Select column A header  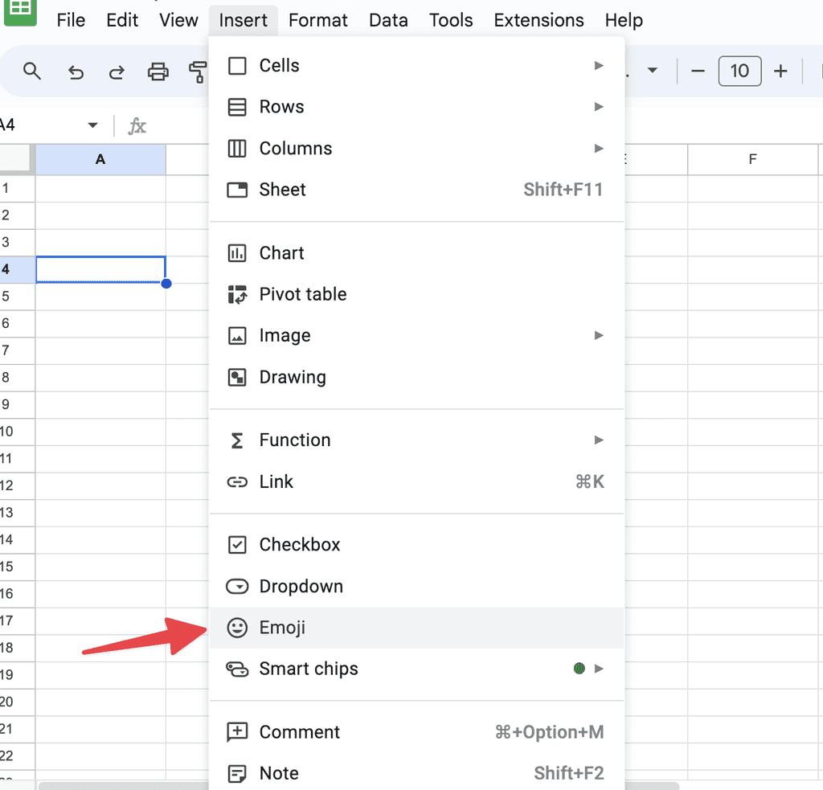[x=100, y=160]
